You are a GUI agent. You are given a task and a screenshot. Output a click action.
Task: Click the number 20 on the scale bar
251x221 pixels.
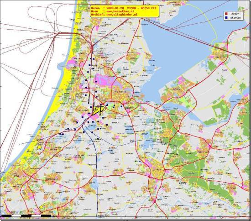coord(51,212)
